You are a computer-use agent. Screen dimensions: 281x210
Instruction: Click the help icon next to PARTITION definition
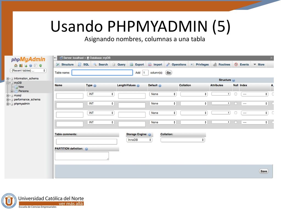[86, 149]
